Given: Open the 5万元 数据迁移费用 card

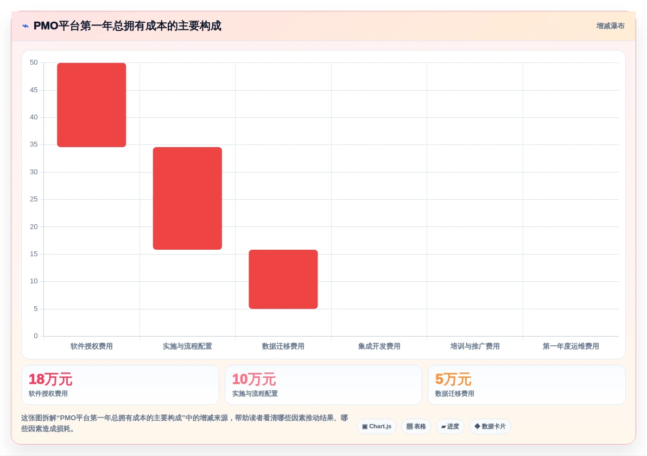Looking at the screenshot, I should pos(527,384).
